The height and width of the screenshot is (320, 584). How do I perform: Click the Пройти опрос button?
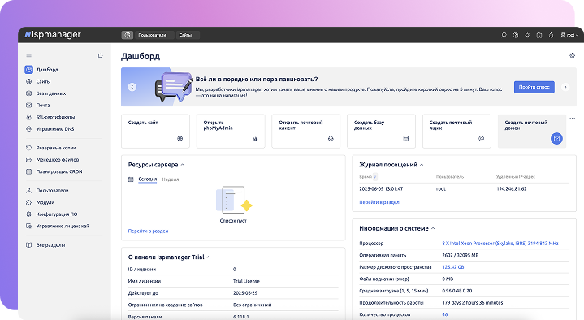point(534,87)
